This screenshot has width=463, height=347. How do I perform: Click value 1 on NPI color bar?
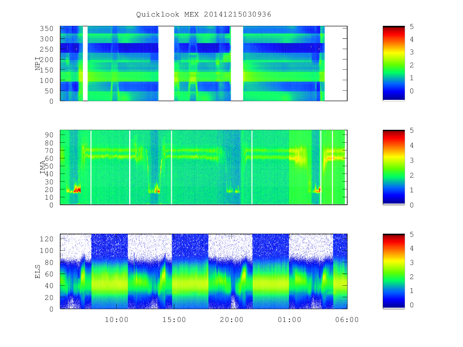412,78
